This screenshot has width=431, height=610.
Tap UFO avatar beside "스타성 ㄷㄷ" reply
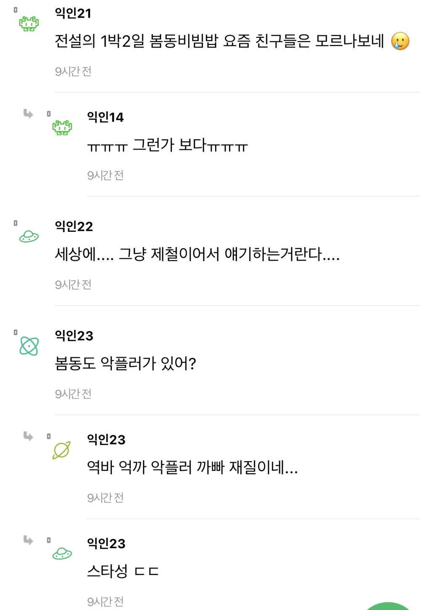click(x=62, y=554)
